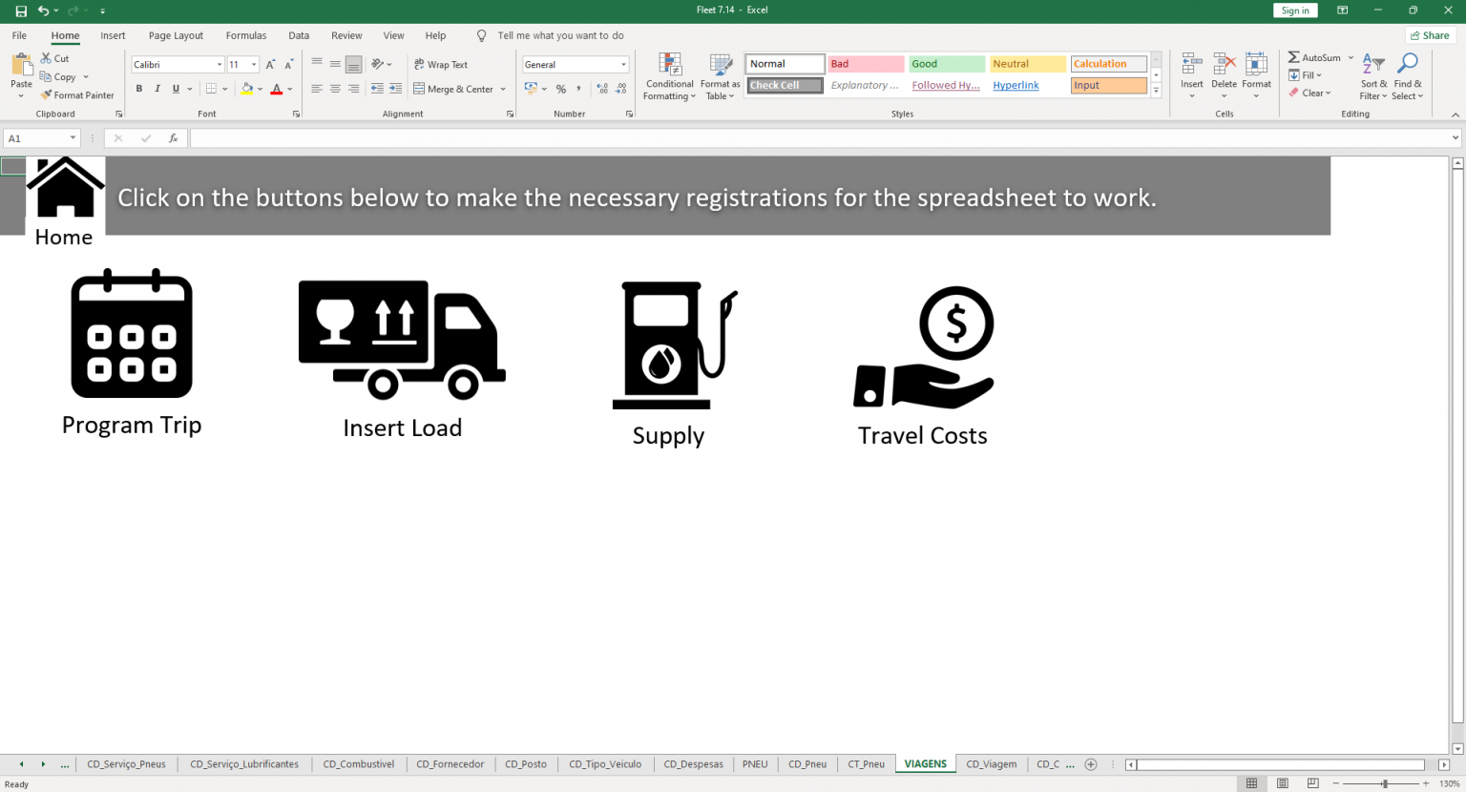This screenshot has width=1466, height=792.
Task: Open the Wrap Text icon
Action: 420,66
